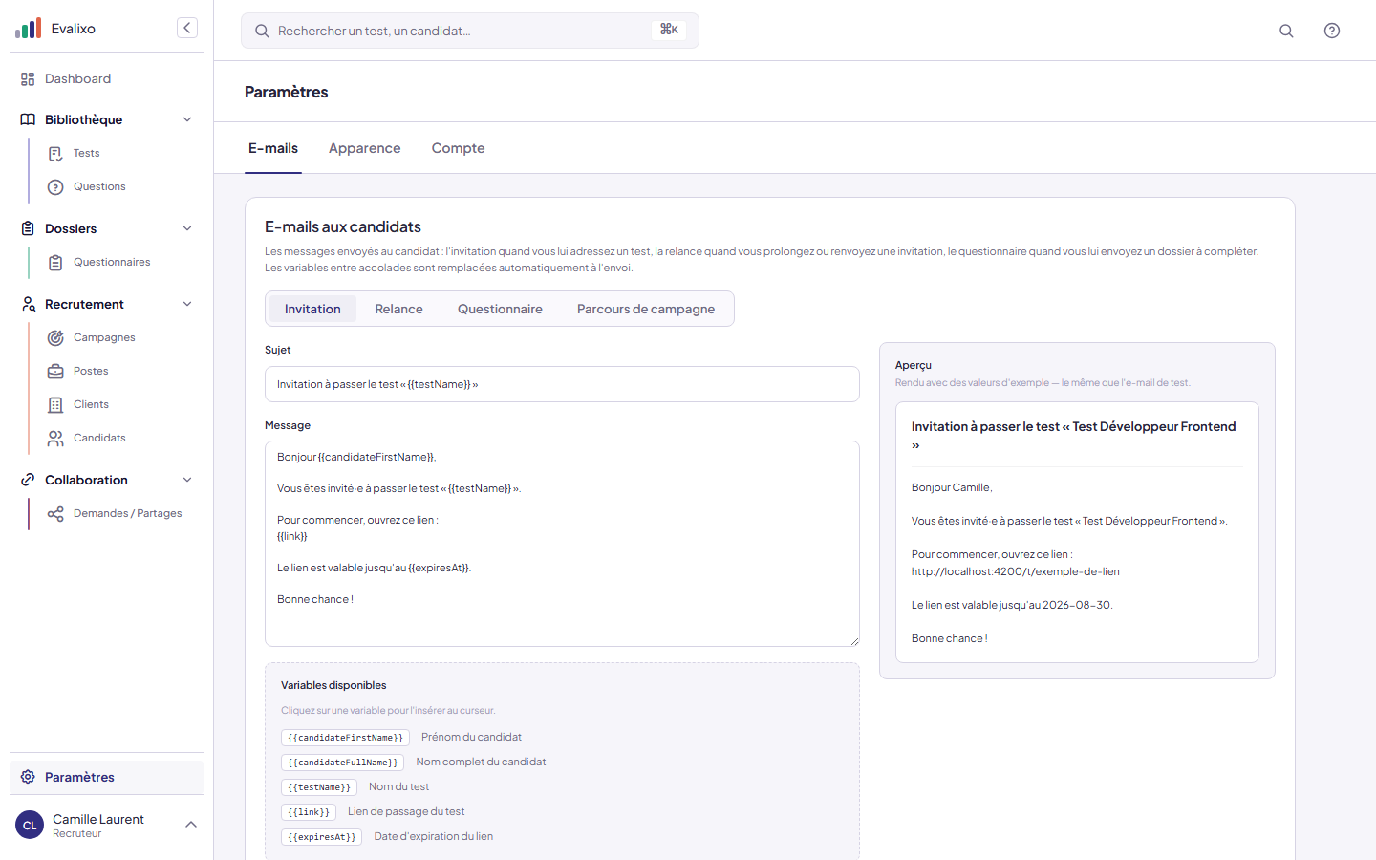This screenshot has width=1376, height=860.
Task: Click 'Prénom du candidat' description
Action: pyautogui.click(x=472, y=737)
